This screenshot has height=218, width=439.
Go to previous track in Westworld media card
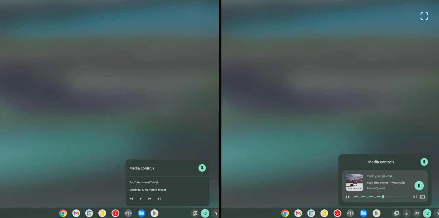pos(348,197)
